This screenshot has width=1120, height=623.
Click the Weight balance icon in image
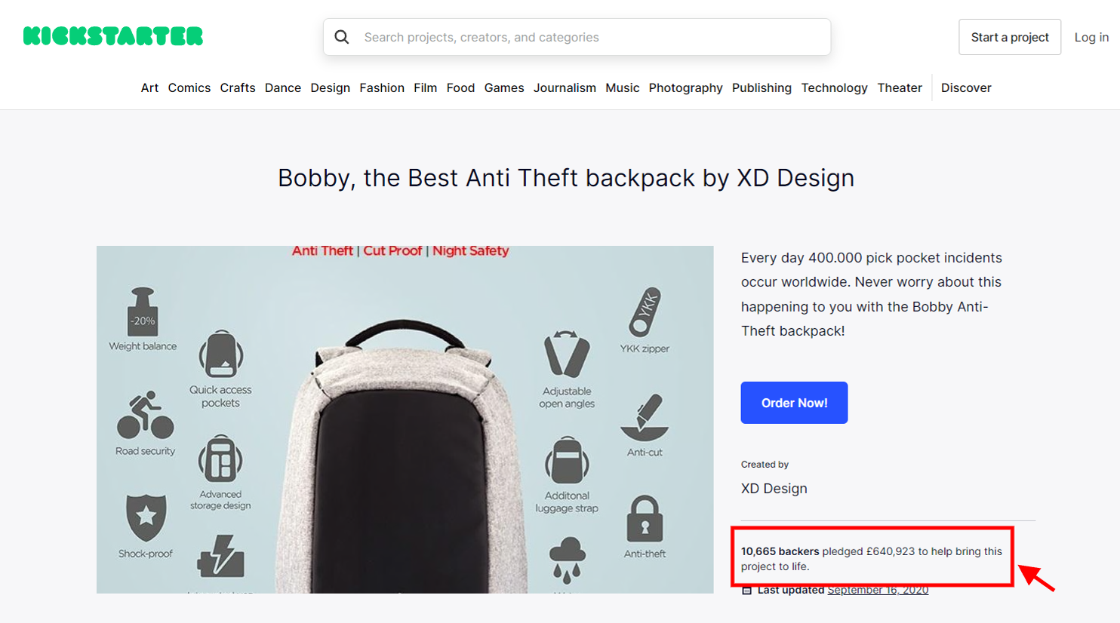[143, 310]
